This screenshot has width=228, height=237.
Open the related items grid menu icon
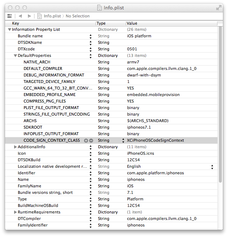click(9, 16)
